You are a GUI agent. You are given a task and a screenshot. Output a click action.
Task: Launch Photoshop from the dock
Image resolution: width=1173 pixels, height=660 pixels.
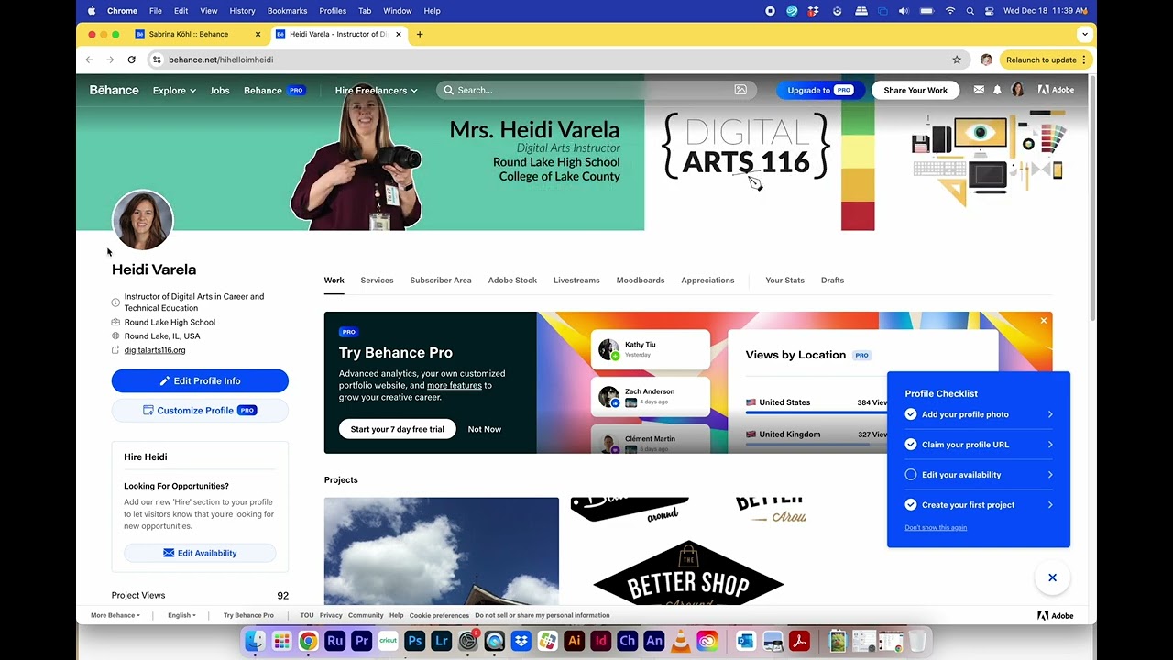[415, 641]
